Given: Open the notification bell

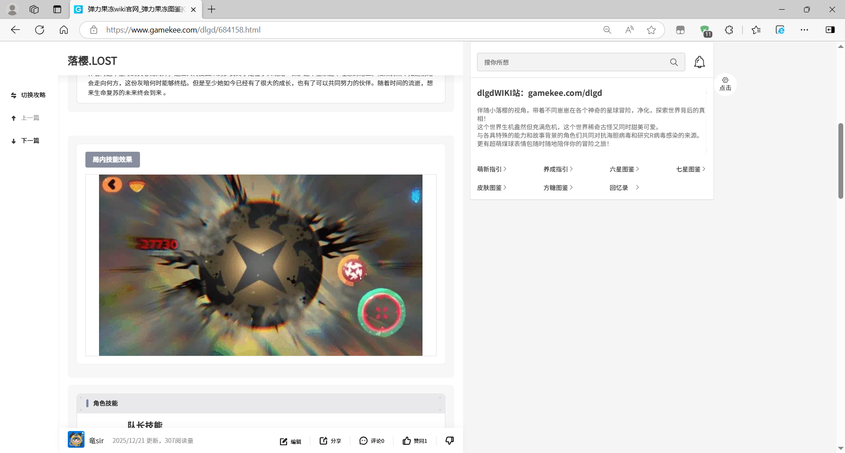Looking at the screenshot, I should [699, 62].
